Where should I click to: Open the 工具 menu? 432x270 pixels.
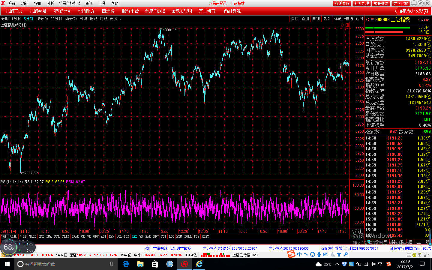tap(102, 3)
